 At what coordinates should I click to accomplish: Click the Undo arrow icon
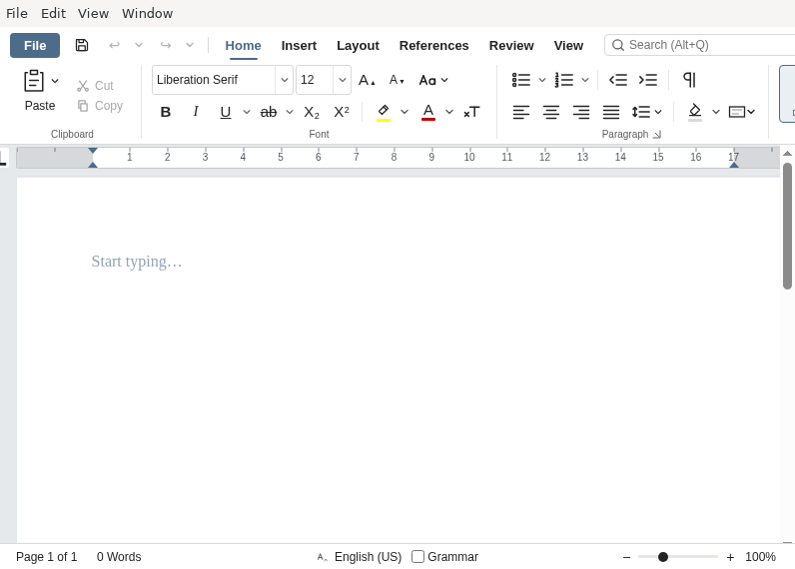(115, 45)
